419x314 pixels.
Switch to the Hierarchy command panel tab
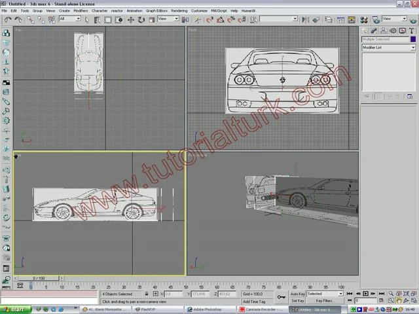click(383, 31)
